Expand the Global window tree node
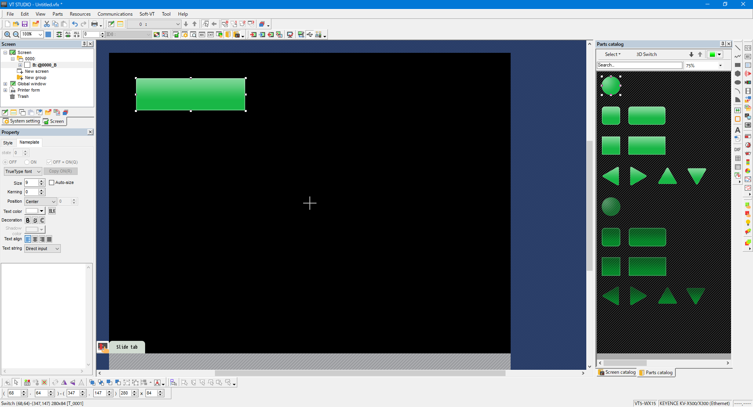The image size is (753, 407). point(5,84)
